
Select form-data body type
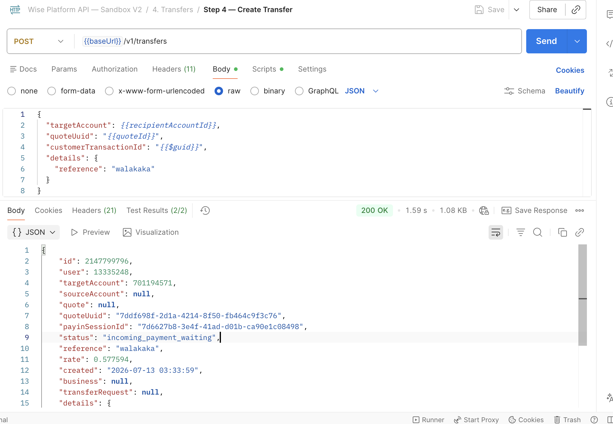[52, 91]
